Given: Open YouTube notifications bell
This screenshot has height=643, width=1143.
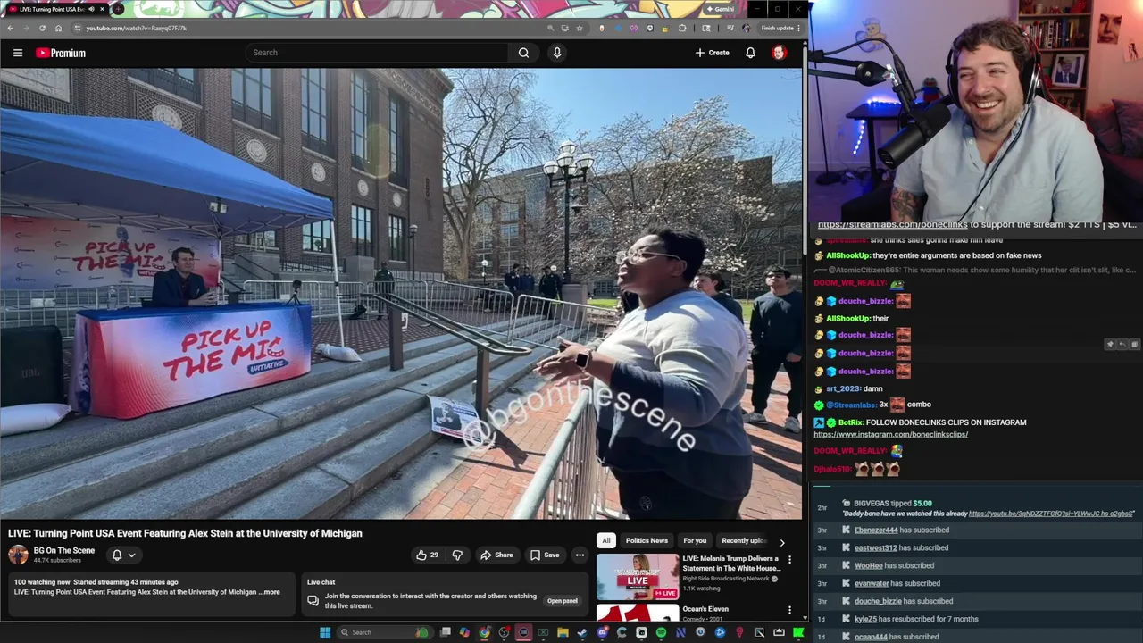Looking at the screenshot, I should pyautogui.click(x=750, y=53).
